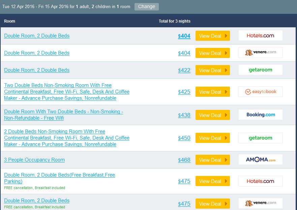Click the getaroom logo for the $450 deal
297x210 pixels.
pyautogui.click(x=260, y=138)
